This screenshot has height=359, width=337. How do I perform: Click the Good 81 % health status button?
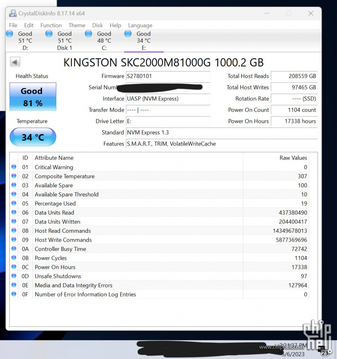(33, 97)
